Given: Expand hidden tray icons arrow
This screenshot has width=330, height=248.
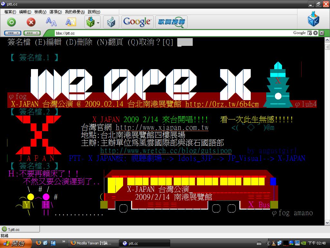Looking at the screenshot, I should [x=268, y=243].
